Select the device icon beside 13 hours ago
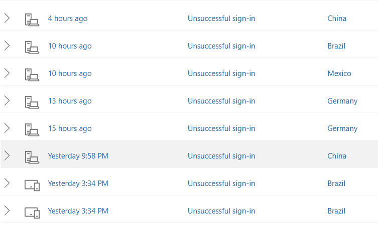This screenshot has height=225, width=378. (x=32, y=101)
